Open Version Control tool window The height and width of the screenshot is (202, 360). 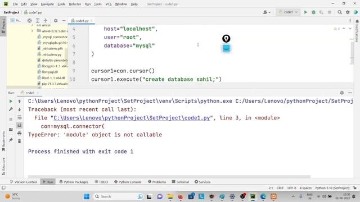pos(24,182)
